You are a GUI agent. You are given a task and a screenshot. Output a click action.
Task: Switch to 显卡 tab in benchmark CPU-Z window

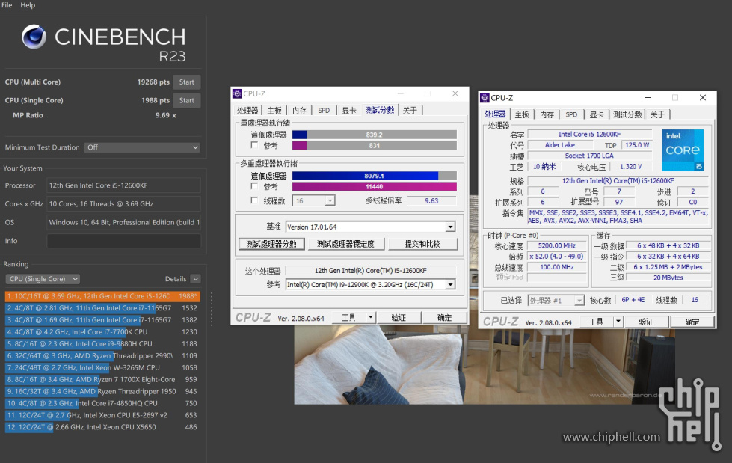(348, 110)
